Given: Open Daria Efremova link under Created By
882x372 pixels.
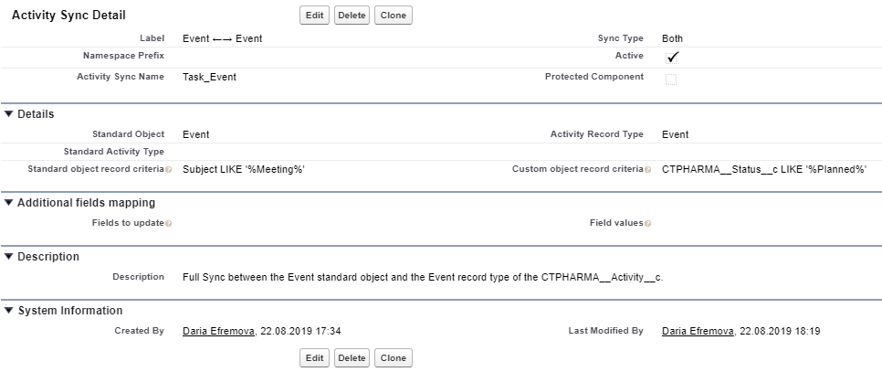Looking at the screenshot, I should (220, 331).
